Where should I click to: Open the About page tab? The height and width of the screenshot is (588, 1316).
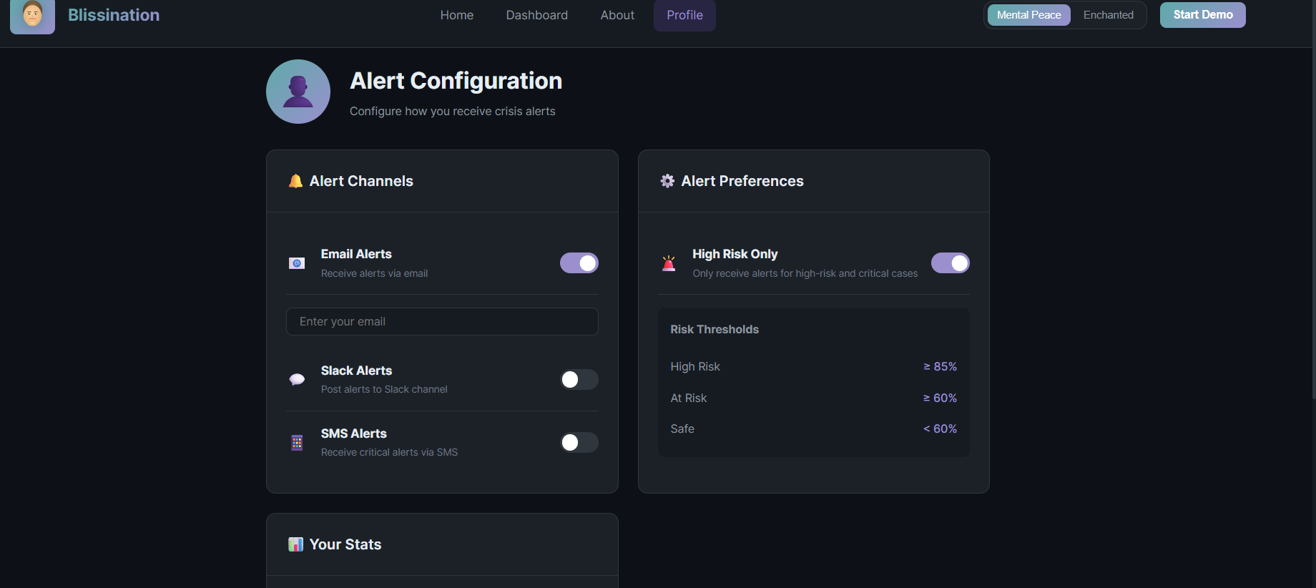coord(617,15)
